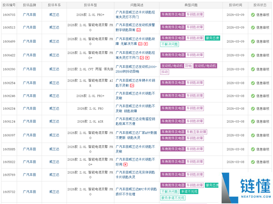Screen dimensions: 273x204
Task: Open image attachment icon in complaint 1606499
Action: click(140, 44)
